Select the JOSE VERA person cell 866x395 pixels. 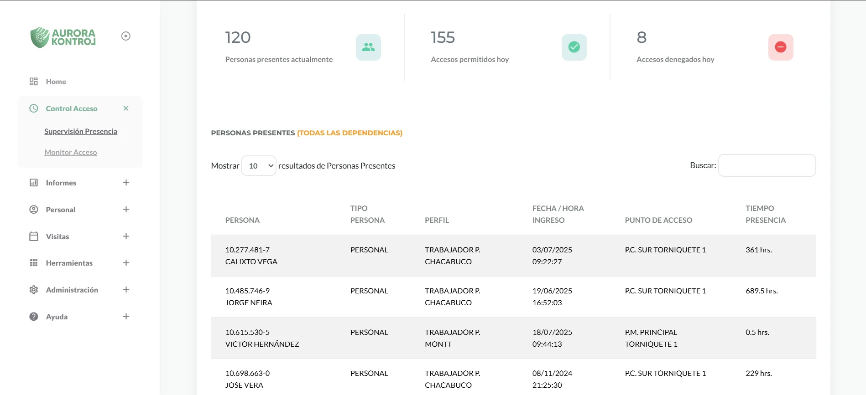click(247, 379)
